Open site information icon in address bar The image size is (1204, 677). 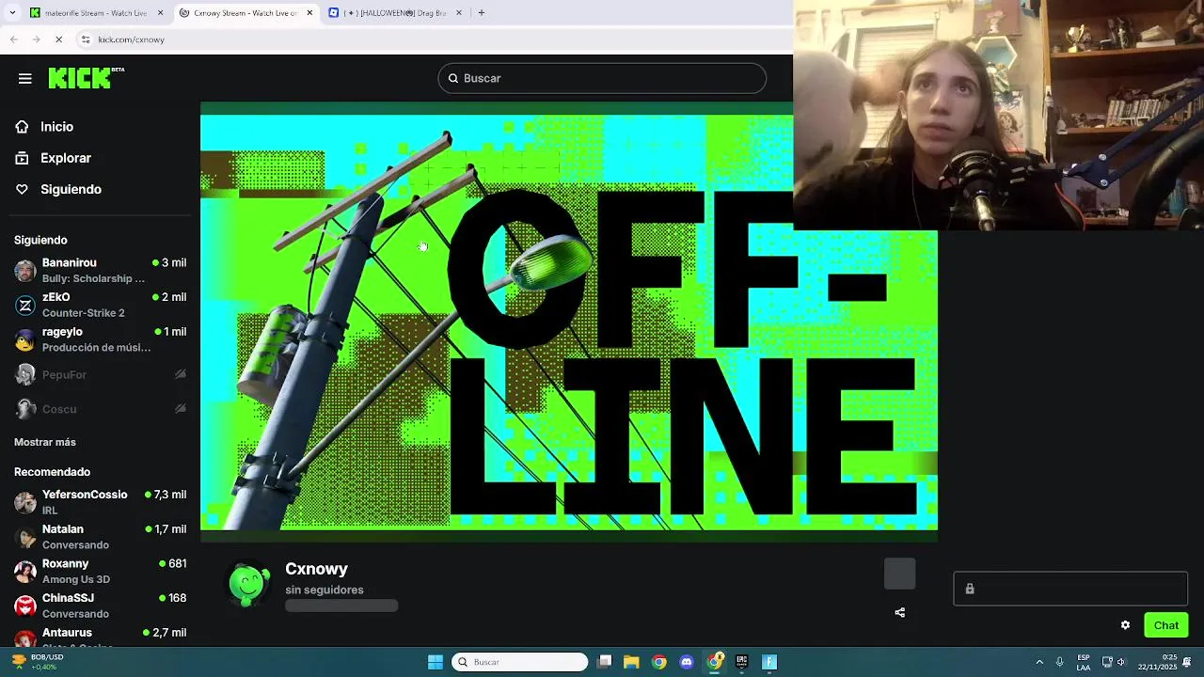[x=86, y=39]
